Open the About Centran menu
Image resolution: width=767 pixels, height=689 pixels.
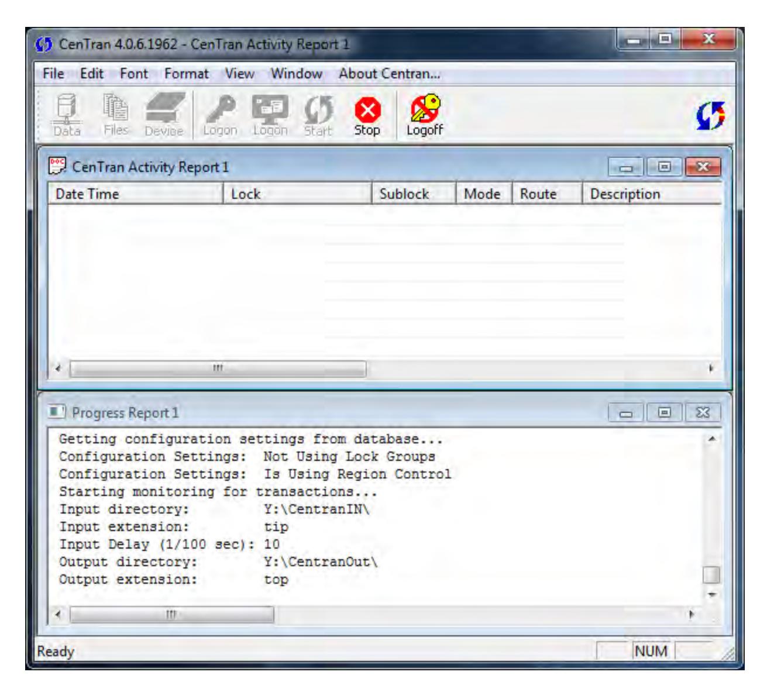point(389,74)
